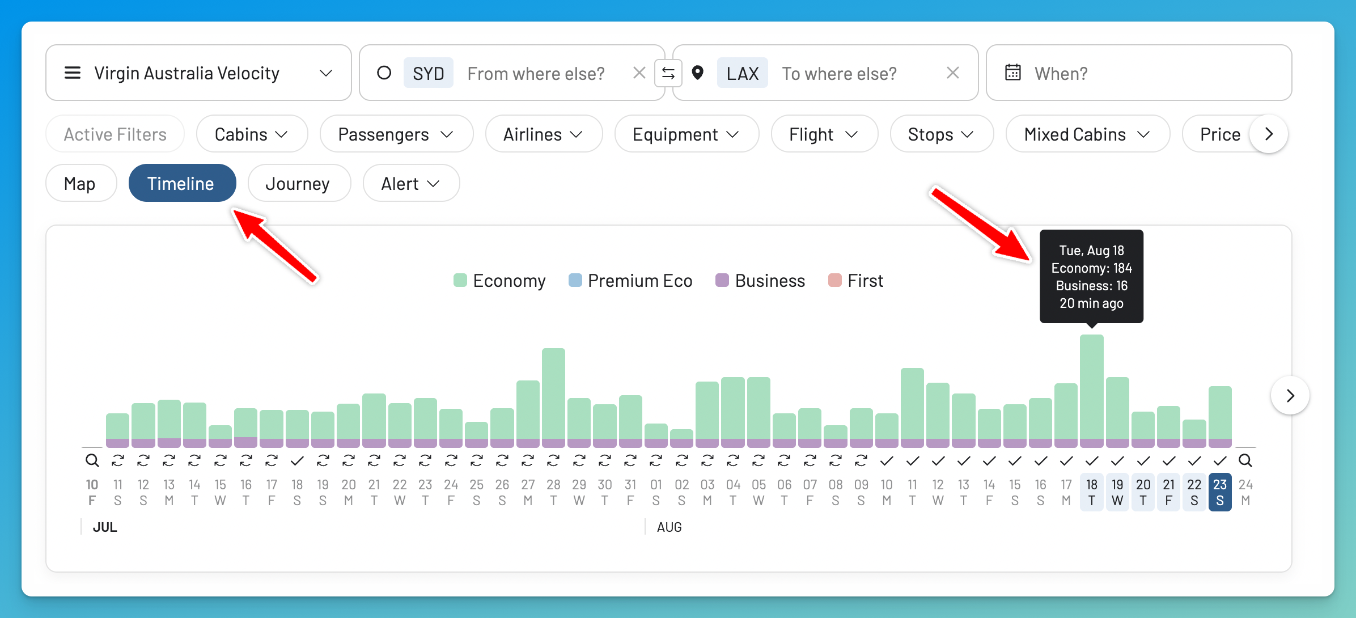Click search icon above Jul 10
This screenshot has width=1356, height=618.
point(92,460)
